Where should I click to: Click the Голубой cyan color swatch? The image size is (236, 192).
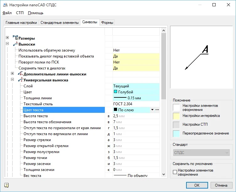pos(115,92)
